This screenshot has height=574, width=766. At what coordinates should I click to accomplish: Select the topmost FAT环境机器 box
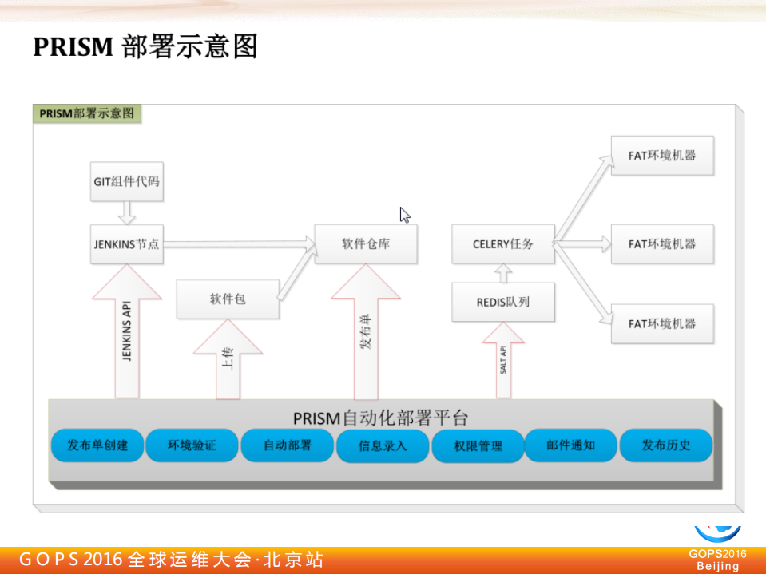pyautogui.click(x=661, y=156)
